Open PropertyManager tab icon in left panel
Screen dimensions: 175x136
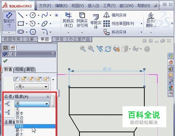[13, 48]
